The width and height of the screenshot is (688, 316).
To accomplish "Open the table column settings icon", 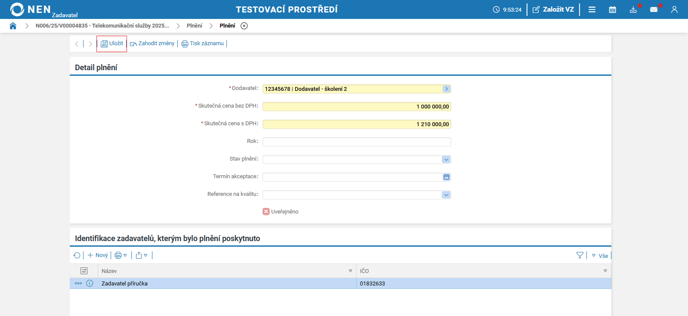I will (x=84, y=271).
